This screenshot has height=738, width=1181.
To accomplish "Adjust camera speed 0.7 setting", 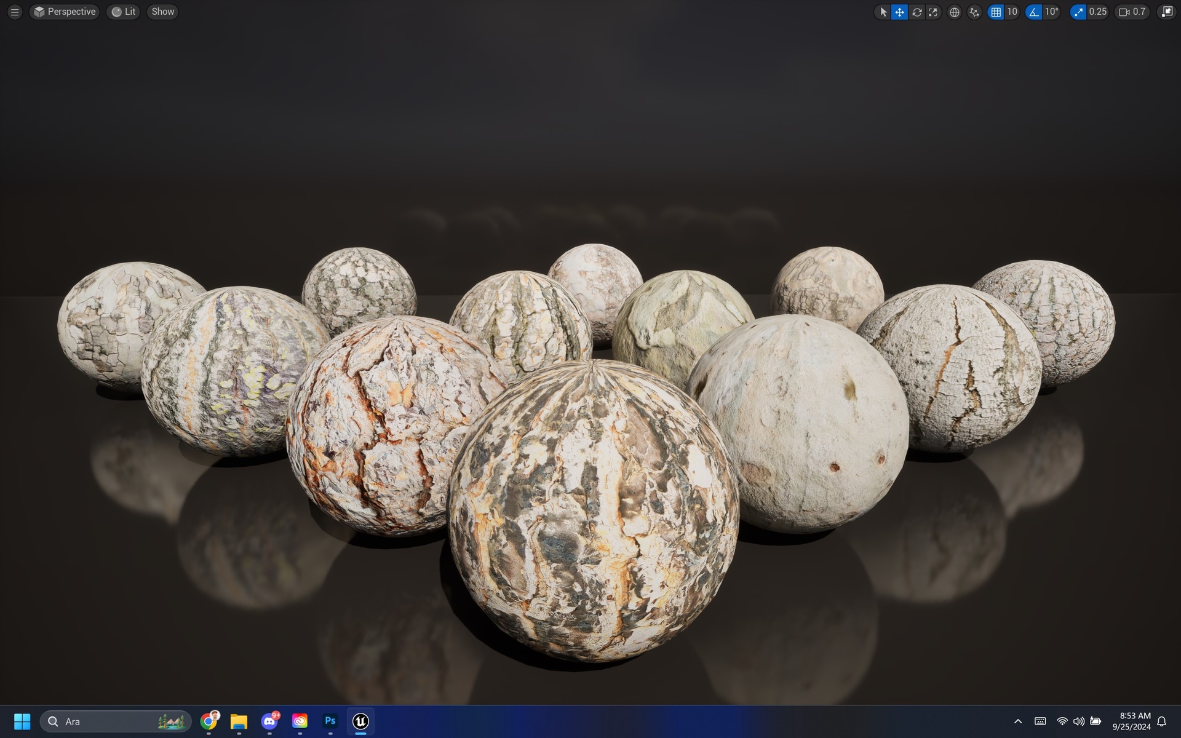I will [x=1132, y=12].
